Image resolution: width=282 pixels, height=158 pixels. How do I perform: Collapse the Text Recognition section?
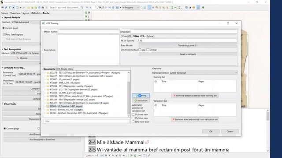(2, 49)
